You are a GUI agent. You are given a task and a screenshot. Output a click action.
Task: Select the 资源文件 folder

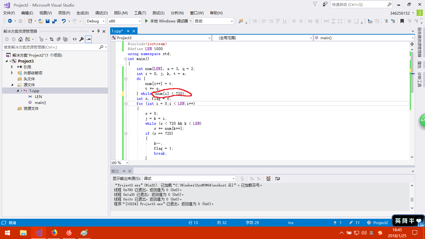coord(31,108)
